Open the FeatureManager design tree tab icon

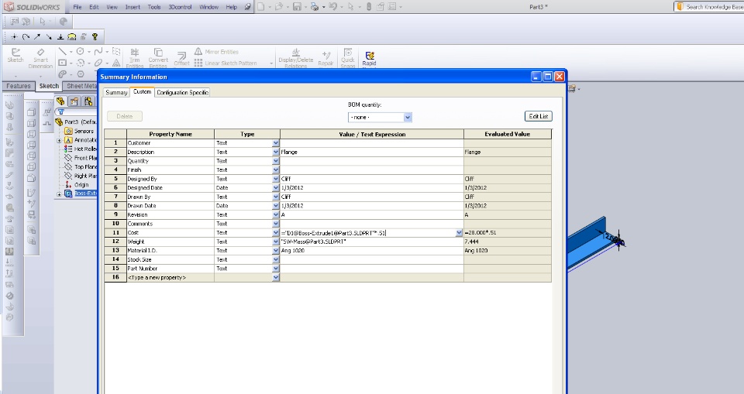[x=60, y=101]
